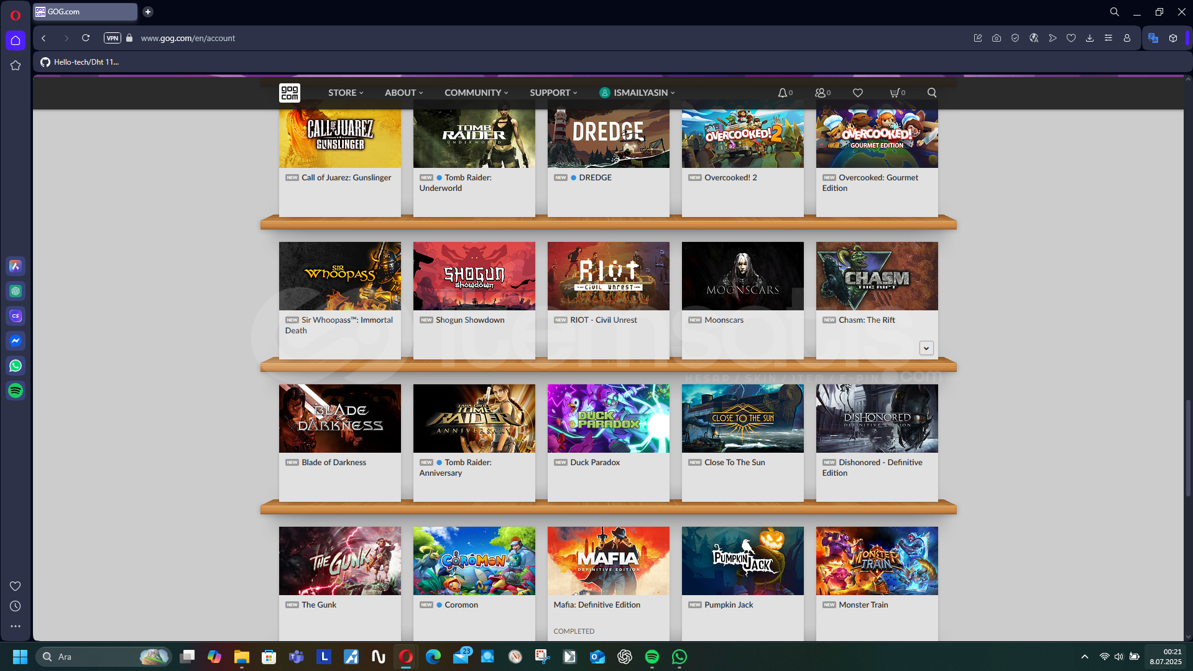This screenshot has height=671, width=1193.
Task: Select The Gunk cover image
Action: click(340, 561)
